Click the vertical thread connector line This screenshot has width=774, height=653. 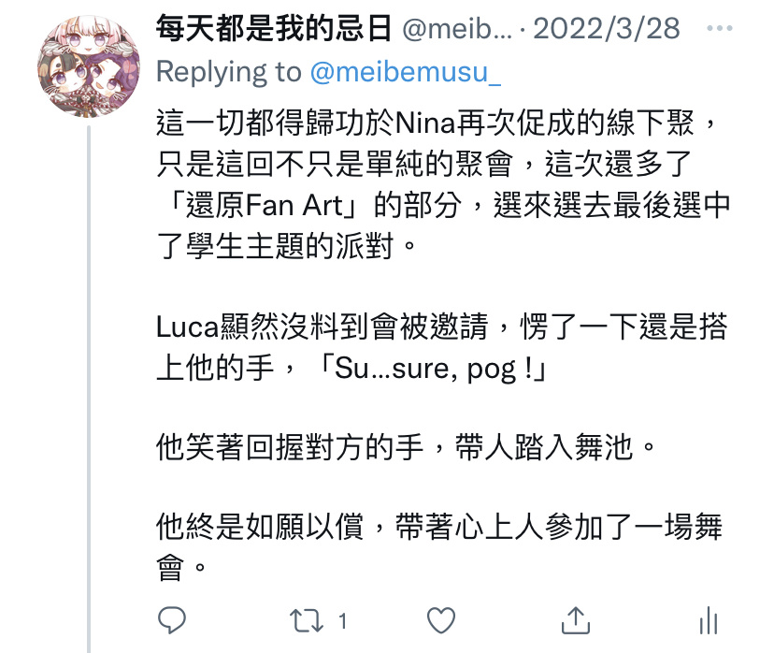pos(89,389)
